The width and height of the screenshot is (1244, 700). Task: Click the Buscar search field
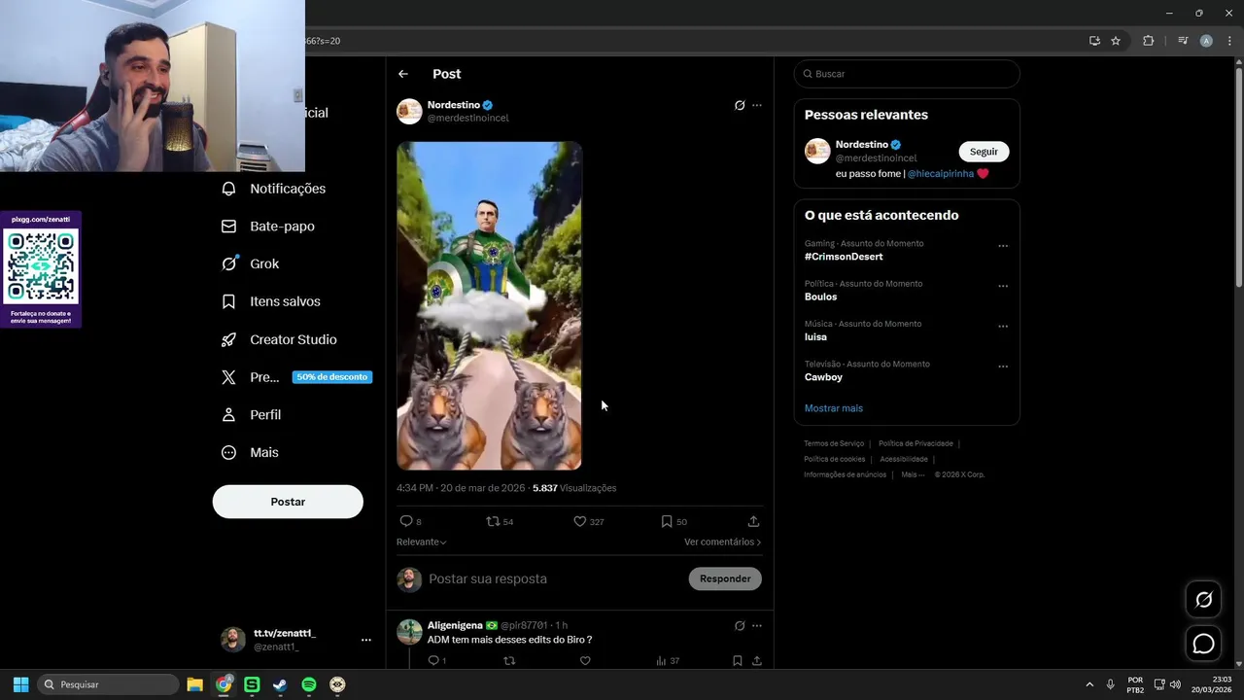(907, 74)
